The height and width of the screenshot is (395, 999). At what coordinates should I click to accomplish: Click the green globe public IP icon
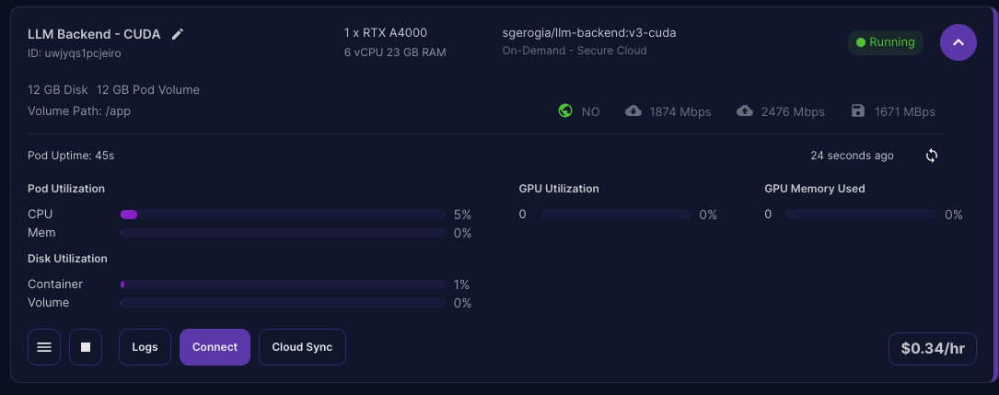click(565, 110)
